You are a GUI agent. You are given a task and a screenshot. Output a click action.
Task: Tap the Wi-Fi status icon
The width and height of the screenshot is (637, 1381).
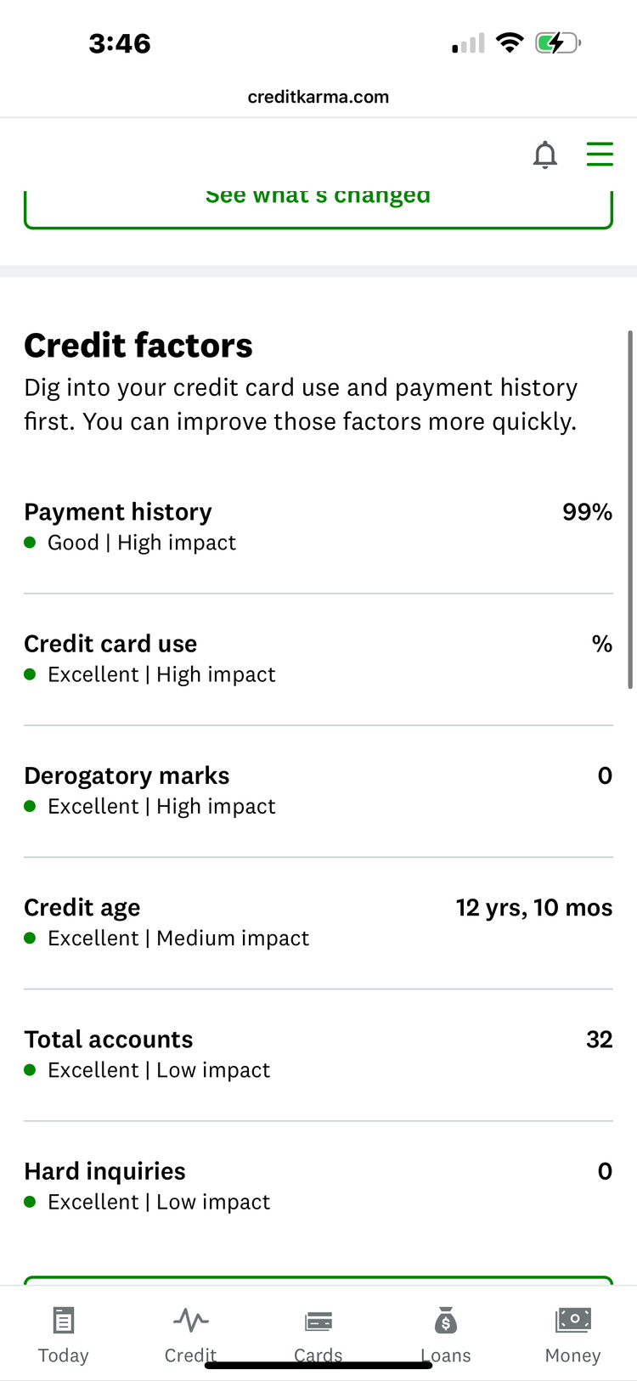click(510, 42)
